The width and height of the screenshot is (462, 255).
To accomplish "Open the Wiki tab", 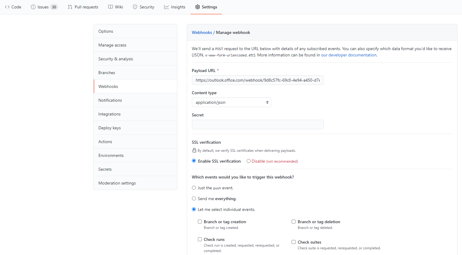I will (116, 7).
